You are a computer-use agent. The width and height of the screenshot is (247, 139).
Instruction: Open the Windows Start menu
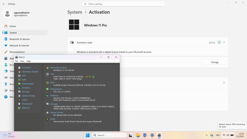88,135
